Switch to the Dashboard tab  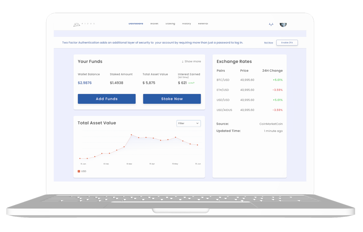136,24
